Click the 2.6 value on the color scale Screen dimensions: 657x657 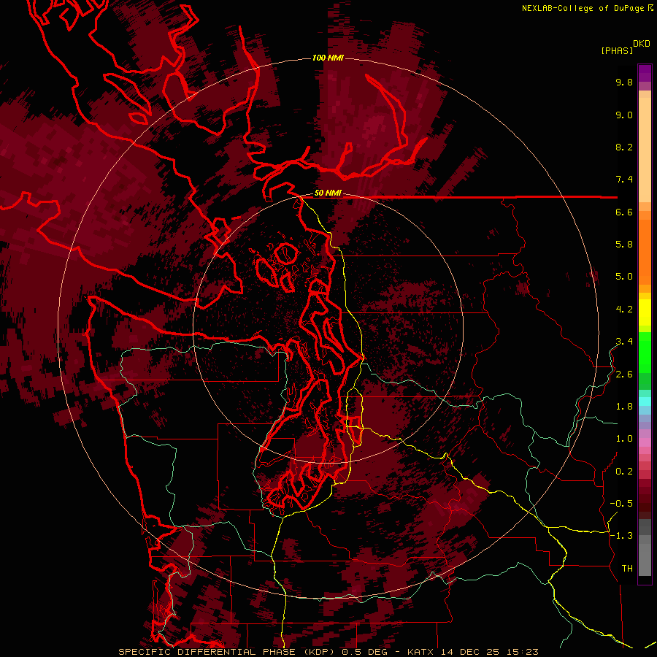tap(624, 374)
